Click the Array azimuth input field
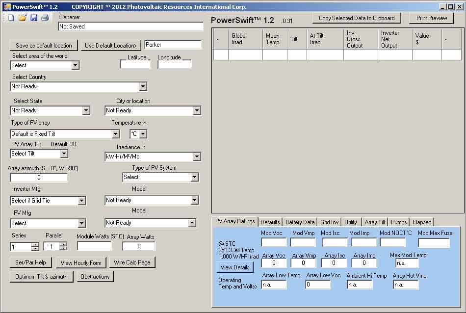Screen dimensions: 466x313 39,178
